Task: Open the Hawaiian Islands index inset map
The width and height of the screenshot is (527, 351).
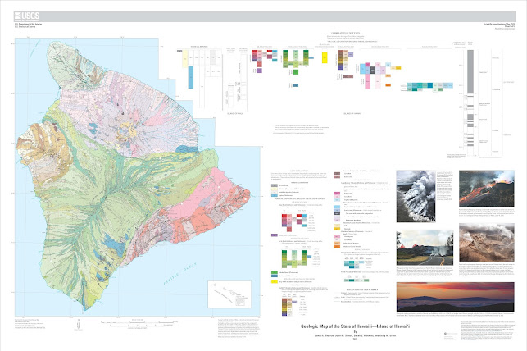Action: pyautogui.click(x=229, y=294)
